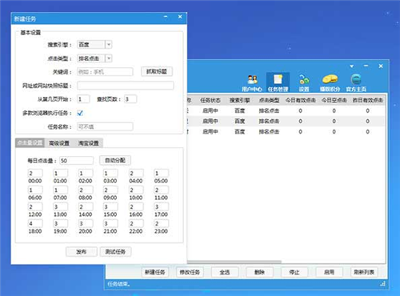Click the task list horizontal scrollbar

coord(234,262)
